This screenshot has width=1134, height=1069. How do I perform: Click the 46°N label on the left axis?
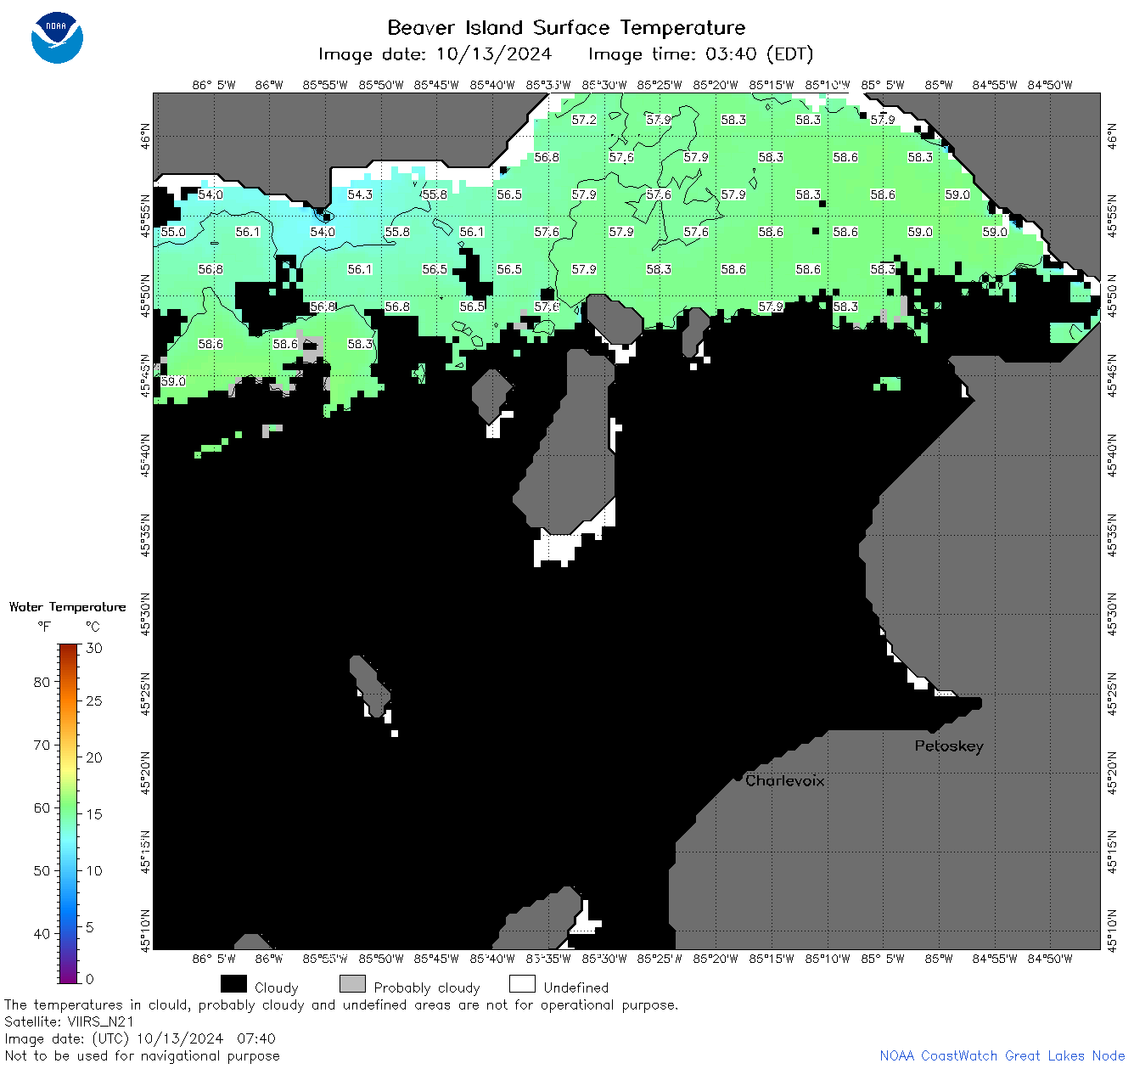click(146, 136)
